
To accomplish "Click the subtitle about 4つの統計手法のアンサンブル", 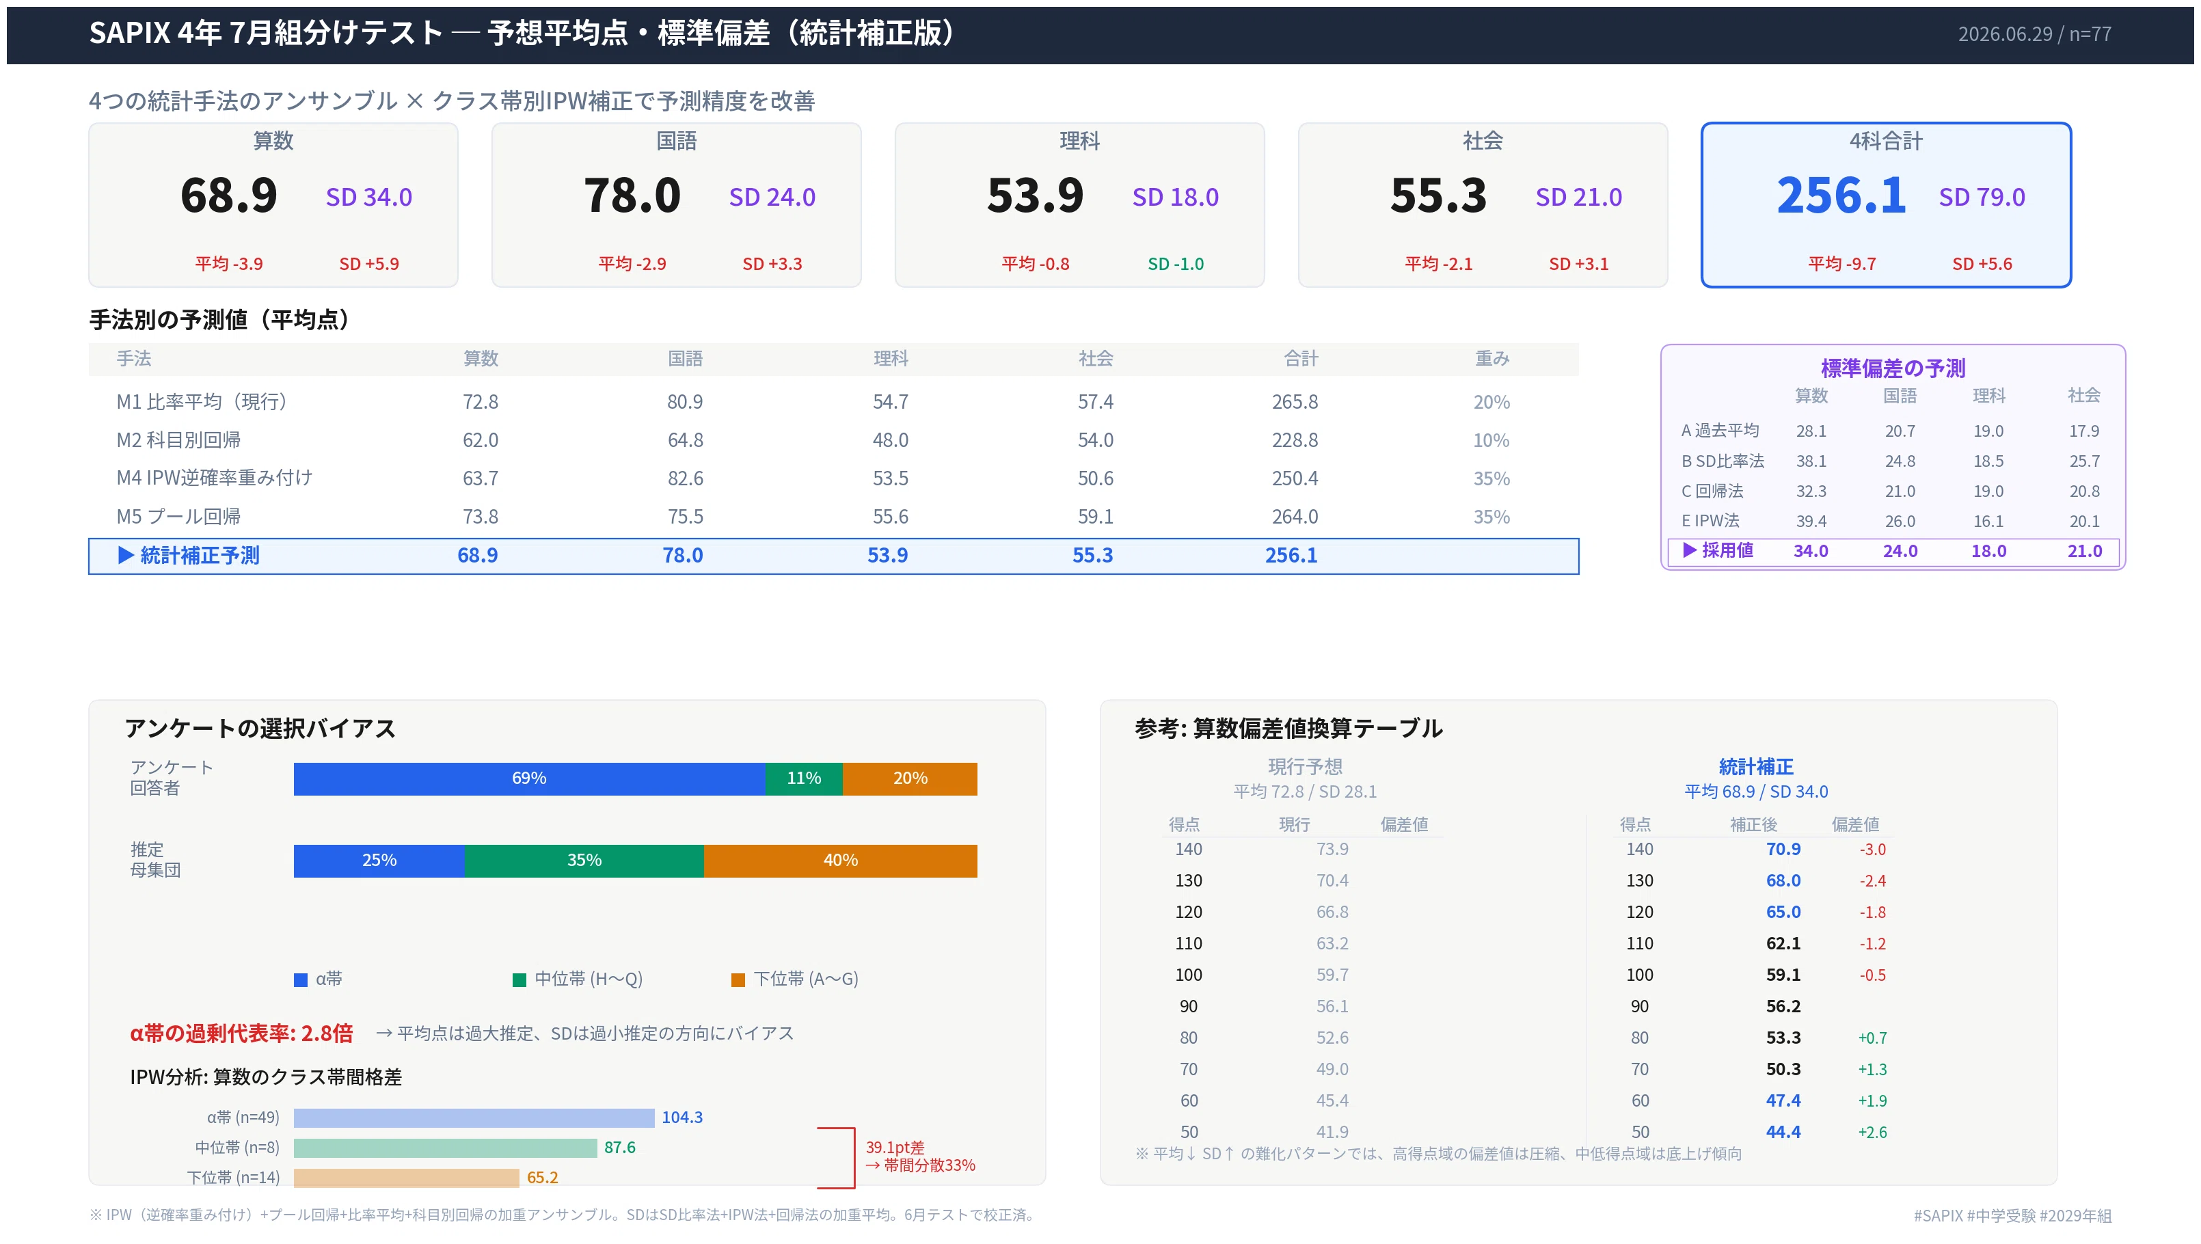I will pyautogui.click(x=452, y=101).
